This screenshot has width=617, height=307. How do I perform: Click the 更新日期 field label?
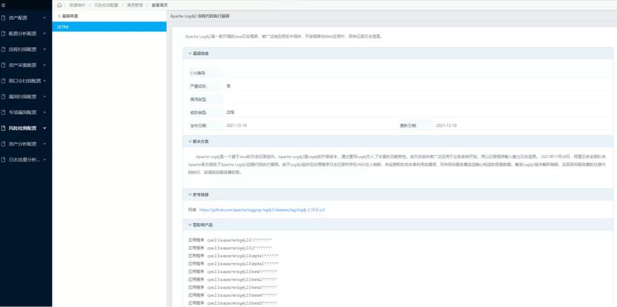tap(408, 126)
